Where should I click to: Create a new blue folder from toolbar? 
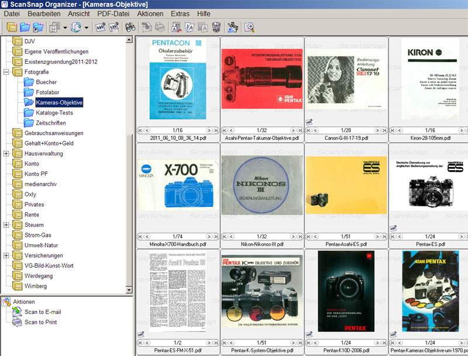pyautogui.click(x=25, y=27)
